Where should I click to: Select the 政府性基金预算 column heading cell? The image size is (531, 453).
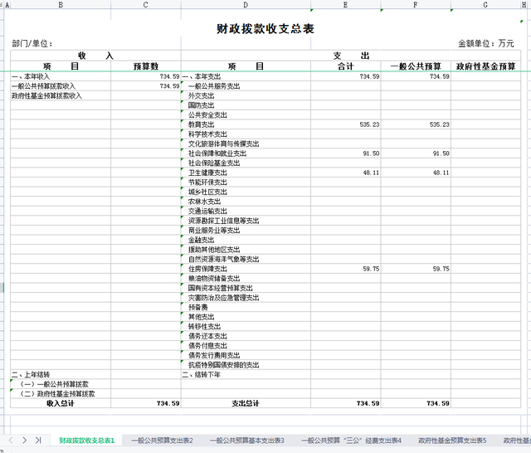[x=485, y=66]
